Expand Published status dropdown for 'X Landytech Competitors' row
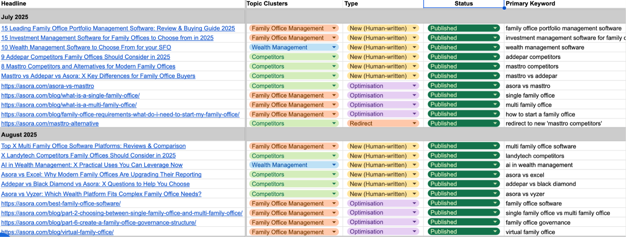 click(x=495, y=155)
